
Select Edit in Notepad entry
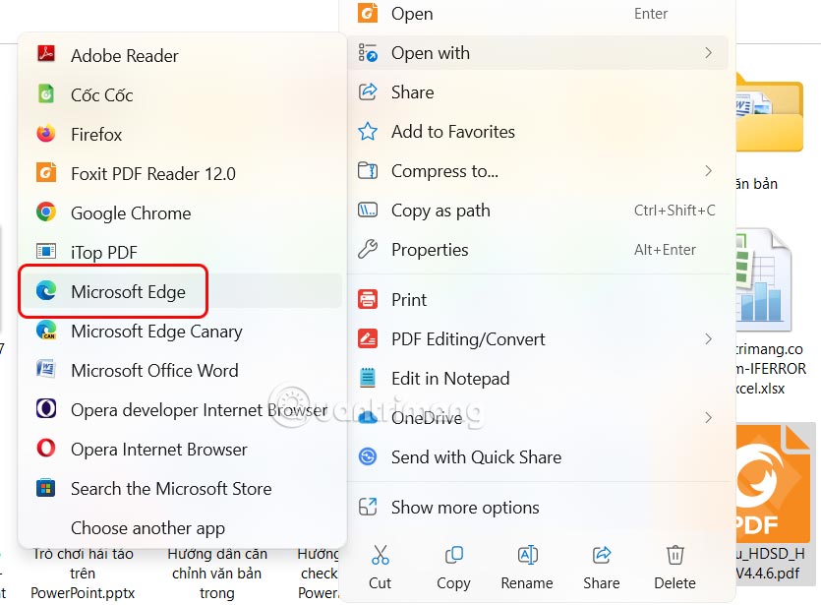(538, 378)
